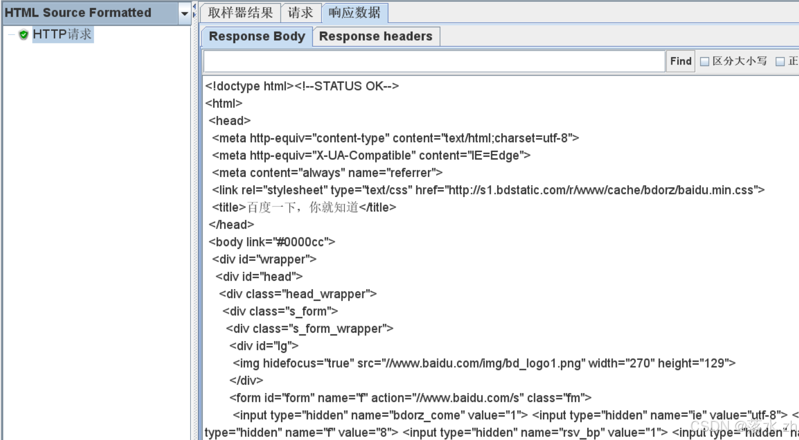Click the dropdown arrow beside HTML Source Formatted
Viewport: 799px width, 440px height.
pyautogui.click(x=185, y=13)
